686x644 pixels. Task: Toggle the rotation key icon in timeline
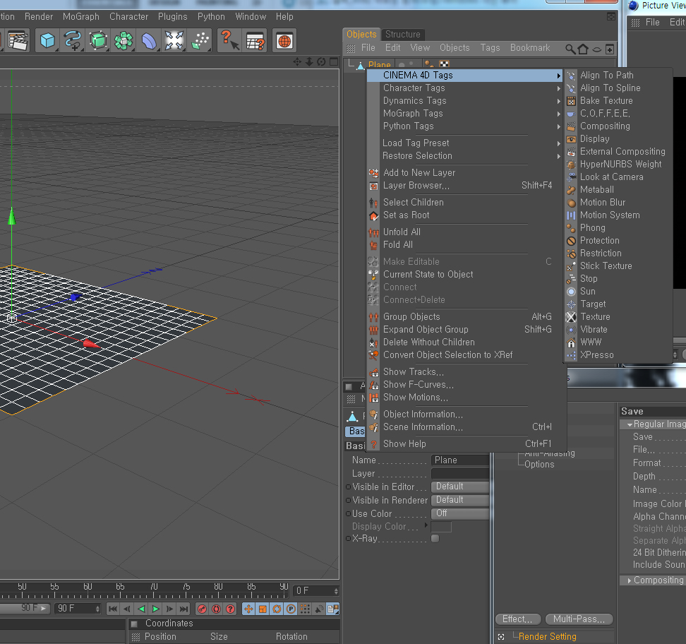click(x=277, y=609)
